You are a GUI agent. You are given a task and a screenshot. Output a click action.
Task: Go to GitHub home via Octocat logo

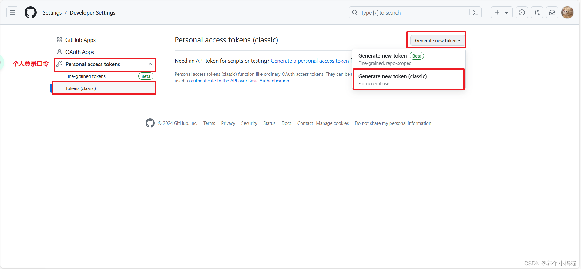click(x=31, y=12)
